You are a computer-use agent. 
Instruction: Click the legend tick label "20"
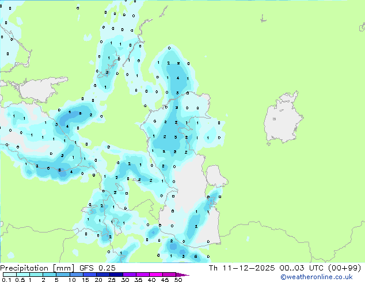98,280
